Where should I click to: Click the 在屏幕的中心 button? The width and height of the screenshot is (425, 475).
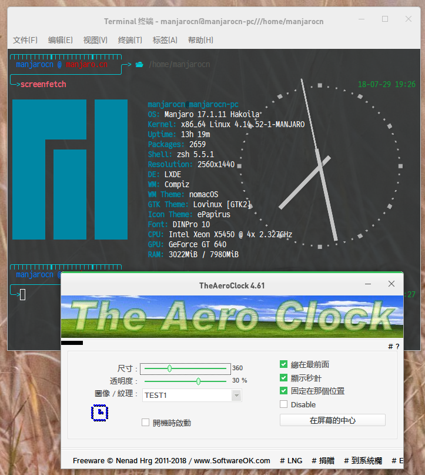click(x=333, y=420)
